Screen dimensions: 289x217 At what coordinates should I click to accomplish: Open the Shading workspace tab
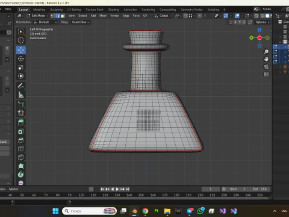coord(113,10)
